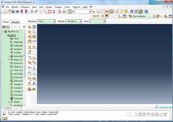Open the Plug-ins menu
The width and height of the screenshot is (173, 122).
pyautogui.click(x=76, y=7)
